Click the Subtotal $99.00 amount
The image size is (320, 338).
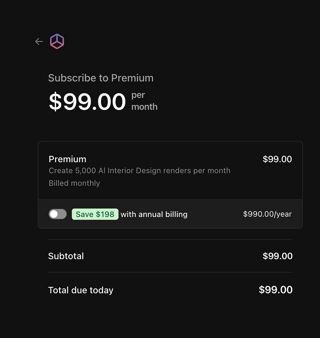click(277, 256)
